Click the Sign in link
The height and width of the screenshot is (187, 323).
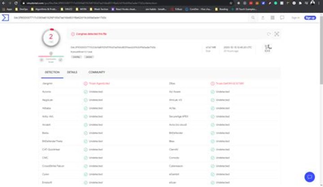coord(295,18)
